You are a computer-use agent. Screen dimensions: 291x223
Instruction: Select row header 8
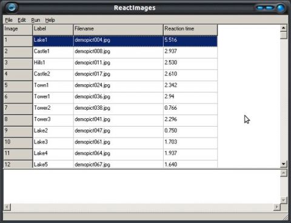(x=18, y=121)
